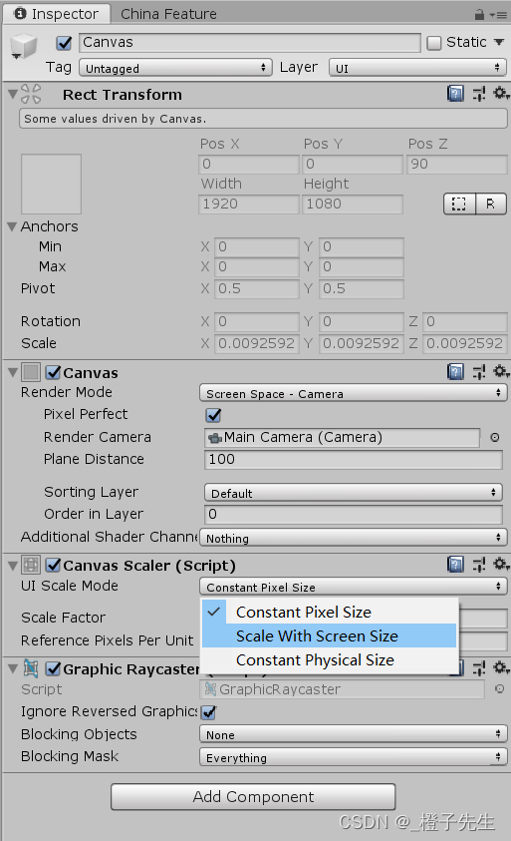Screen dimensions: 511x841
Task: Open Canvas component preset selector icon
Action: click(x=479, y=372)
